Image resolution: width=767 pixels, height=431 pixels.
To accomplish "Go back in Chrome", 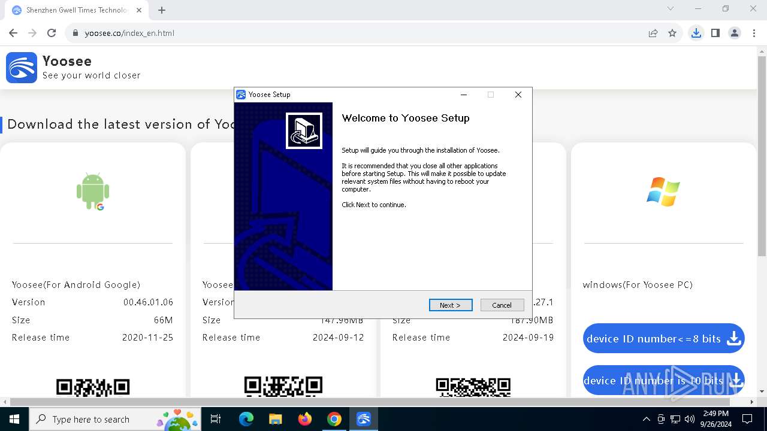I will pos(13,33).
